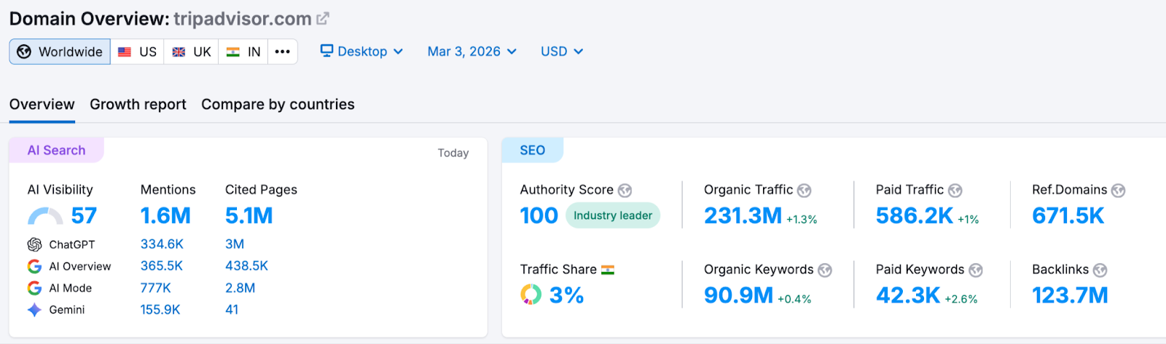Open Compare by countries tab
Screen dimensions: 1166x344
tap(278, 104)
